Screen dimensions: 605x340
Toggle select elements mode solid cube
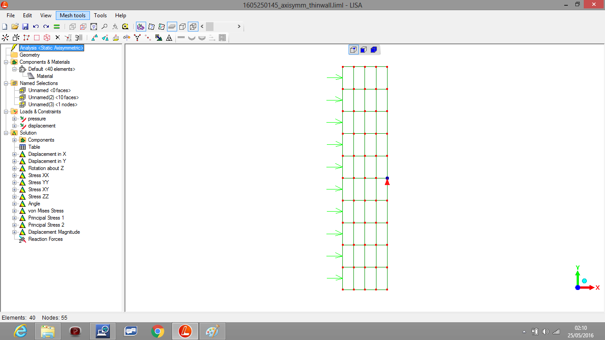click(x=373, y=50)
